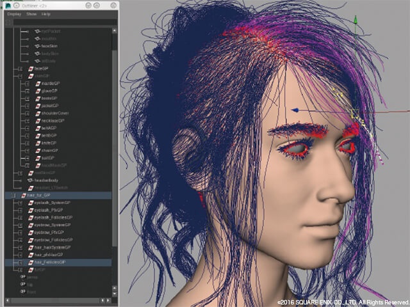Select the beltAGP label
The width and height of the screenshot is (410, 307).
coord(49,129)
